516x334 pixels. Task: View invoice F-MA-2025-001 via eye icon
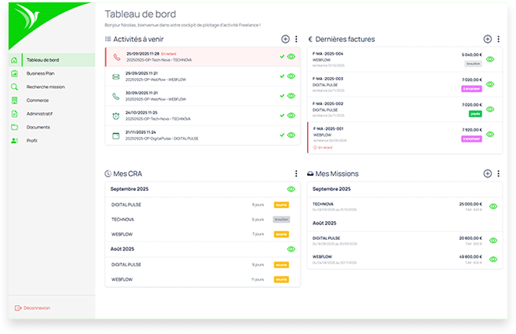(x=490, y=135)
